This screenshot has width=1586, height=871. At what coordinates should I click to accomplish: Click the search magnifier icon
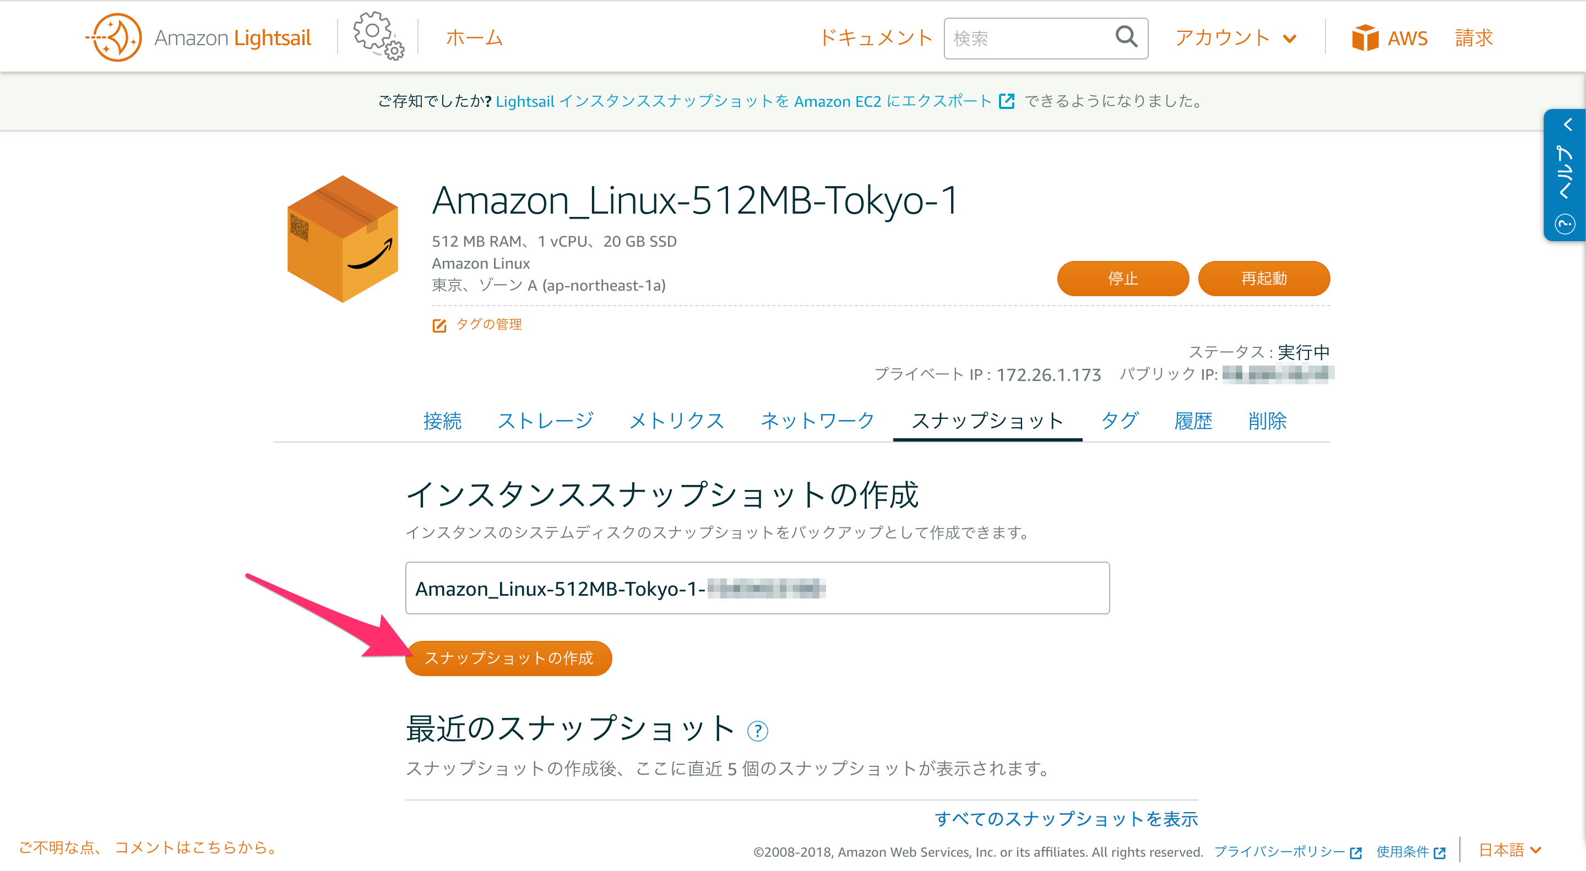click(1126, 38)
